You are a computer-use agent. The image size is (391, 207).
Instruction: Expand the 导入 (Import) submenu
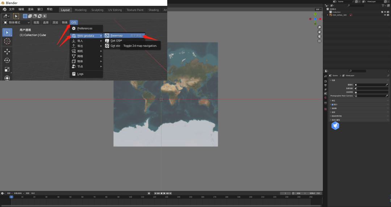pos(86,41)
